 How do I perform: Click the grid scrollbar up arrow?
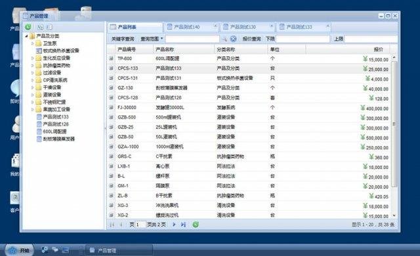[x=394, y=57]
